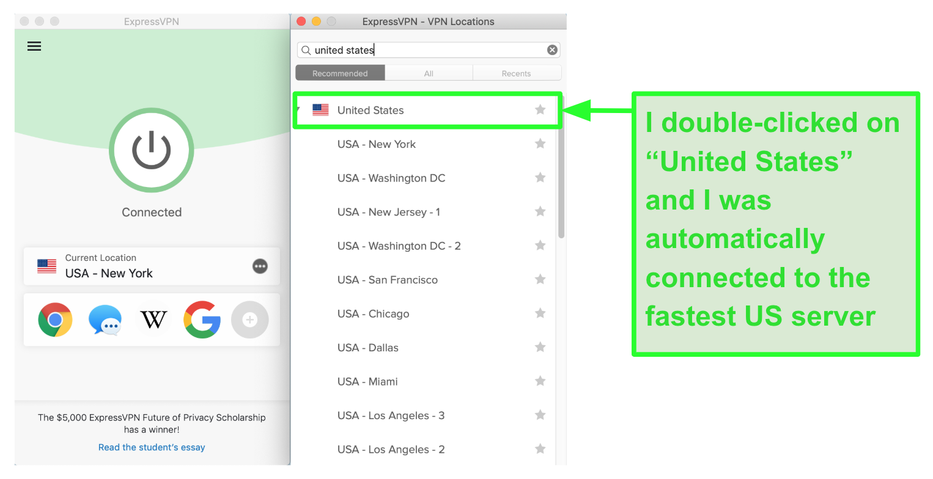The height and width of the screenshot is (479, 933).
Task: Switch to the Recommended tab
Action: (x=340, y=73)
